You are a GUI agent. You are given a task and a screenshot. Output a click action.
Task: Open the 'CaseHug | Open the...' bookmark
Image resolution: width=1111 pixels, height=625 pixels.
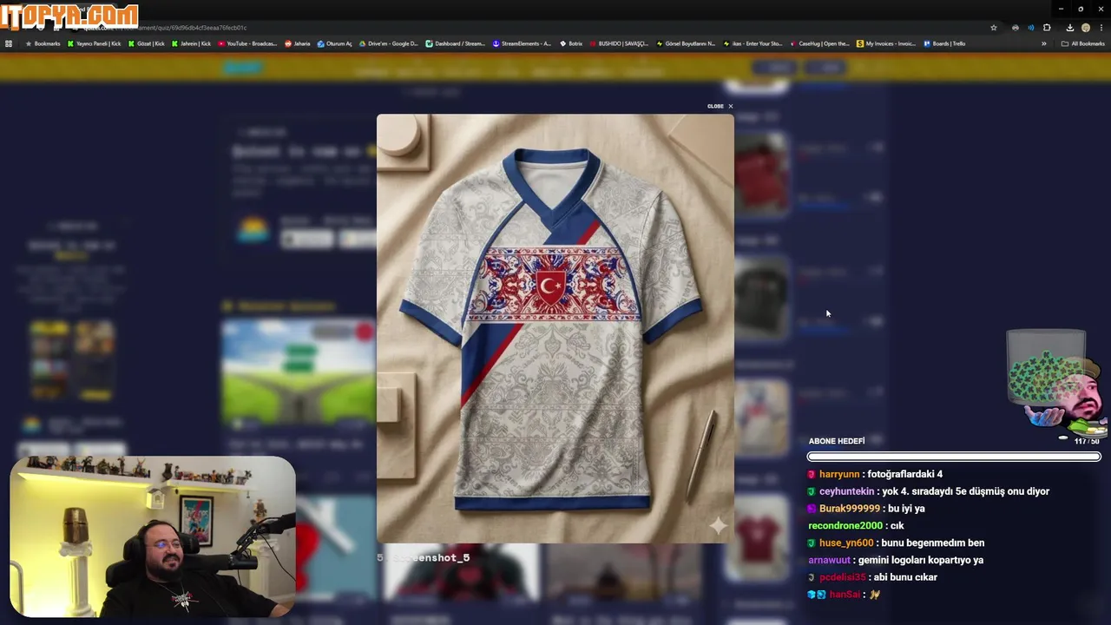coord(819,43)
